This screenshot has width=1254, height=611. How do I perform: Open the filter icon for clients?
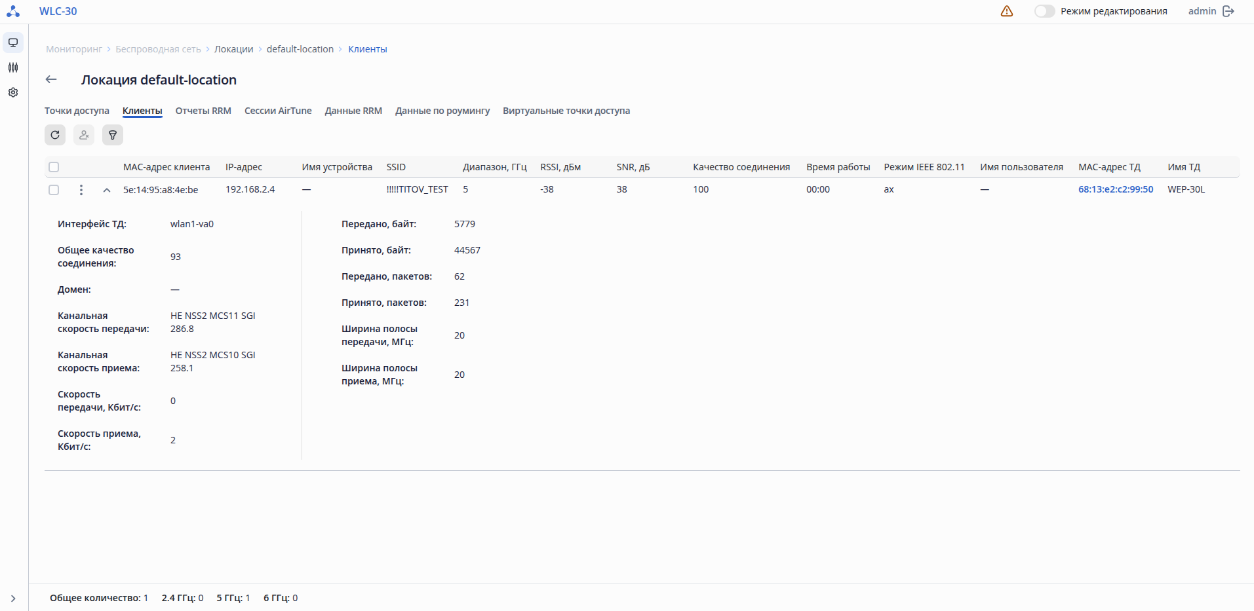coord(113,135)
